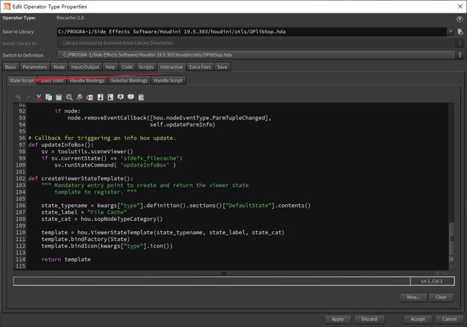The height and width of the screenshot is (327, 467).
Task: Expand the Save to Library path dropdown
Action: [450, 31]
